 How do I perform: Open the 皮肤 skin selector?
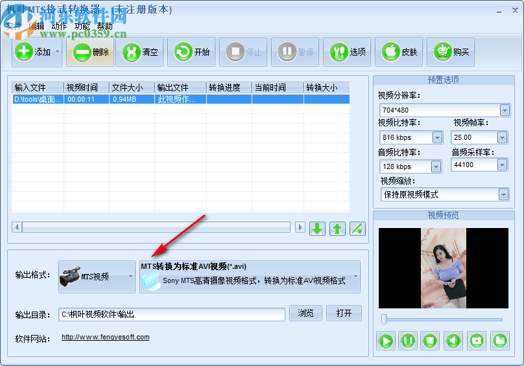coord(399,52)
